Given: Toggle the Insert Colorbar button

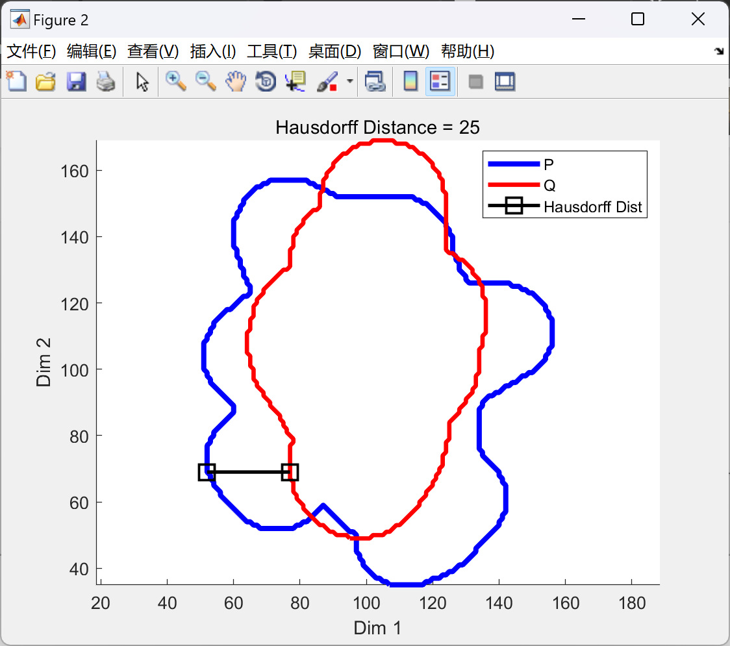Looking at the screenshot, I should pyautogui.click(x=410, y=81).
